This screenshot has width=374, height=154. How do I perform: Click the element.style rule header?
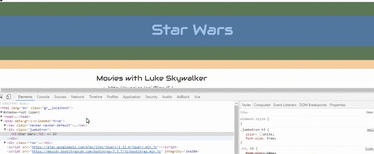point(253,119)
